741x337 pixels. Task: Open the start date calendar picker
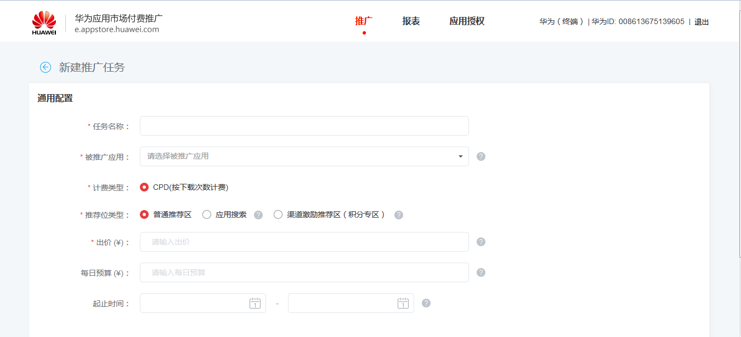coord(254,303)
